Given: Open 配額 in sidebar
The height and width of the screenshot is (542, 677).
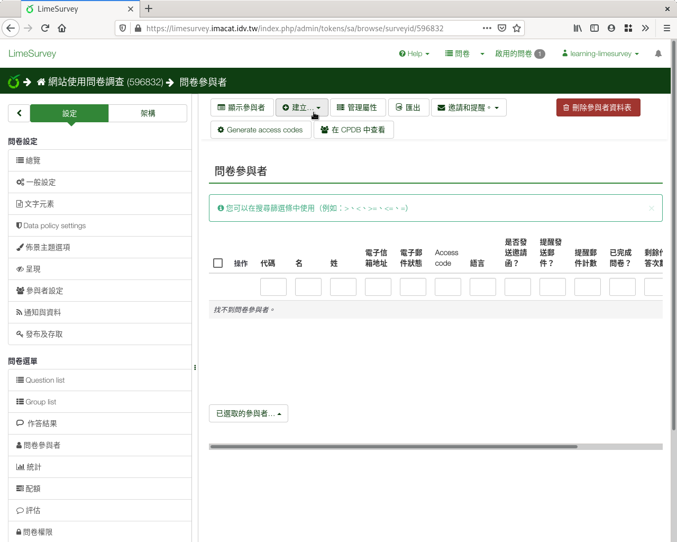Looking at the screenshot, I should 100,489.
